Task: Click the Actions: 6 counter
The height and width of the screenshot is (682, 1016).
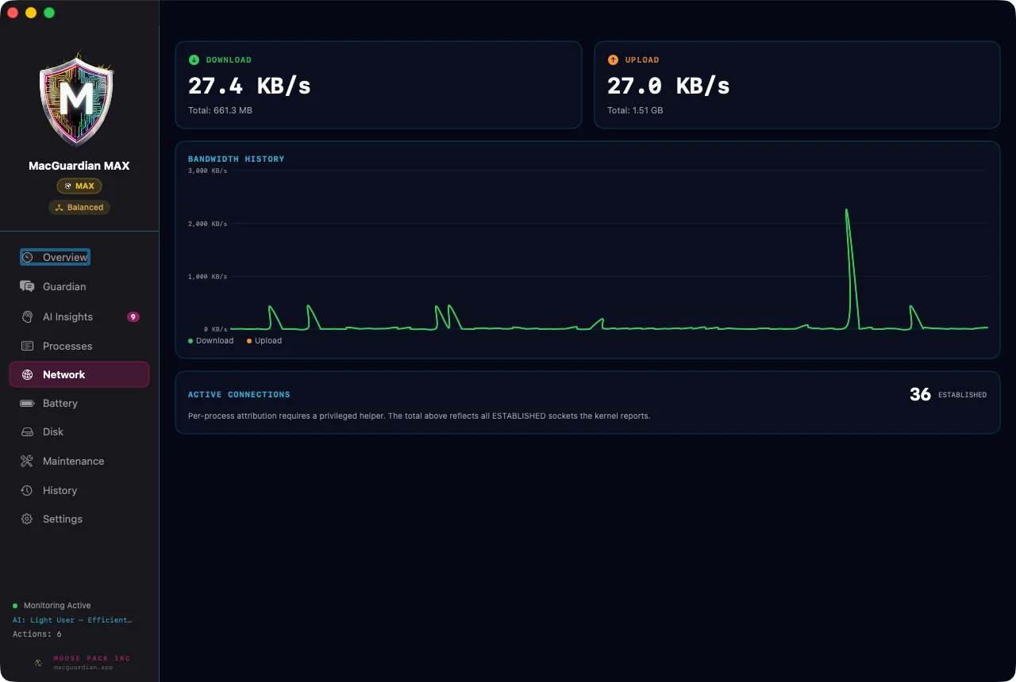Action: (37, 634)
